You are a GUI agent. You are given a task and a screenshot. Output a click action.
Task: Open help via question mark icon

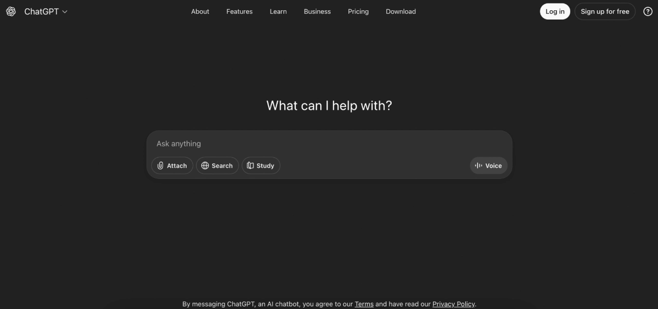pos(648,11)
